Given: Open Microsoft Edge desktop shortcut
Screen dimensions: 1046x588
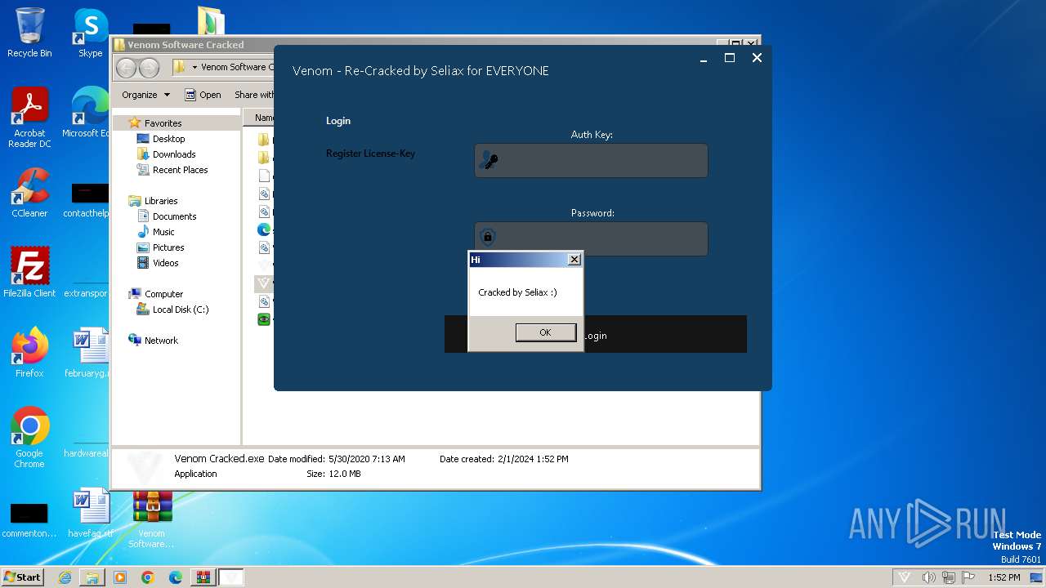Looking at the screenshot, I should [x=87, y=113].
